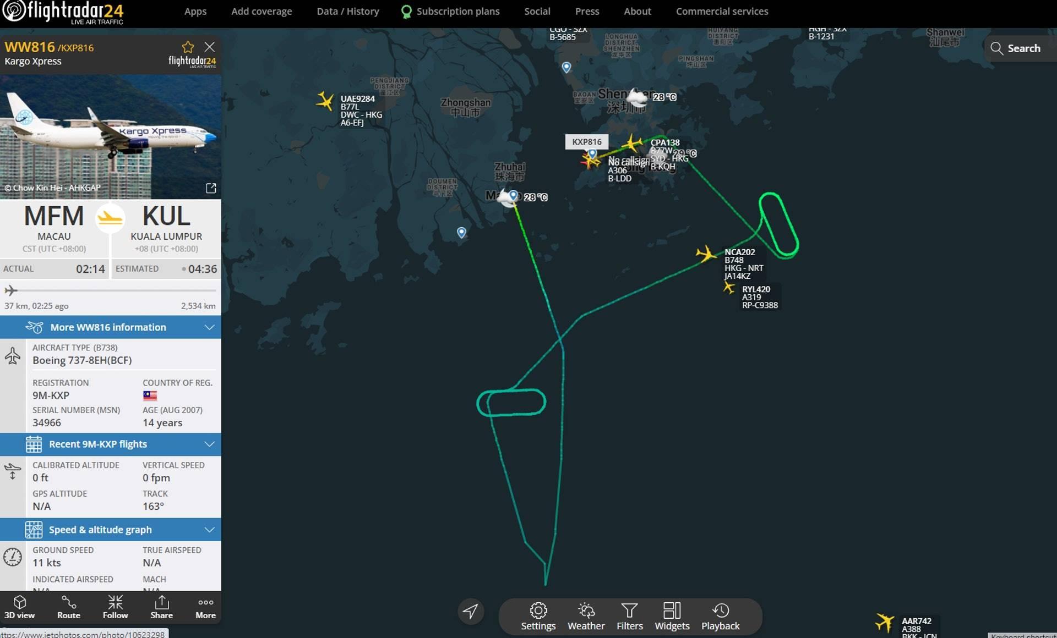Viewport: 1057px width, 638px height.
Task: Open map search with the magnifier icon
Action: 998,48
